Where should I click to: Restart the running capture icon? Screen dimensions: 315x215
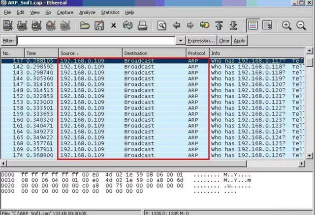[65, 26]
